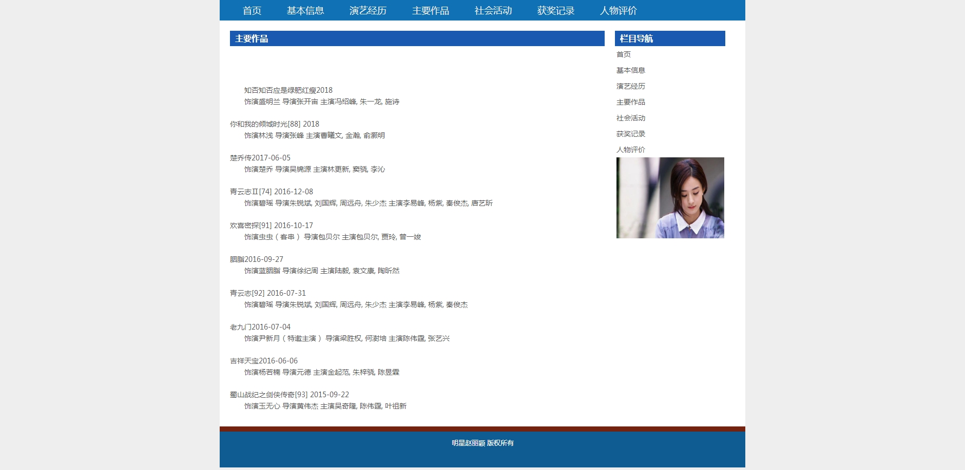
Task: Click the 人物评价 link under 栏目导航
Action: [630, 150]
